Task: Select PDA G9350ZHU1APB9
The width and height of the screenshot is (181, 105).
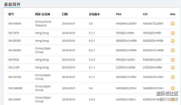Action: pyautogui.click(x=126, y=41)
